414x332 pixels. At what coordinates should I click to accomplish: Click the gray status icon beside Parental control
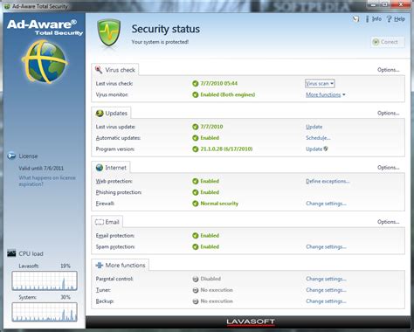pos(196,279)
